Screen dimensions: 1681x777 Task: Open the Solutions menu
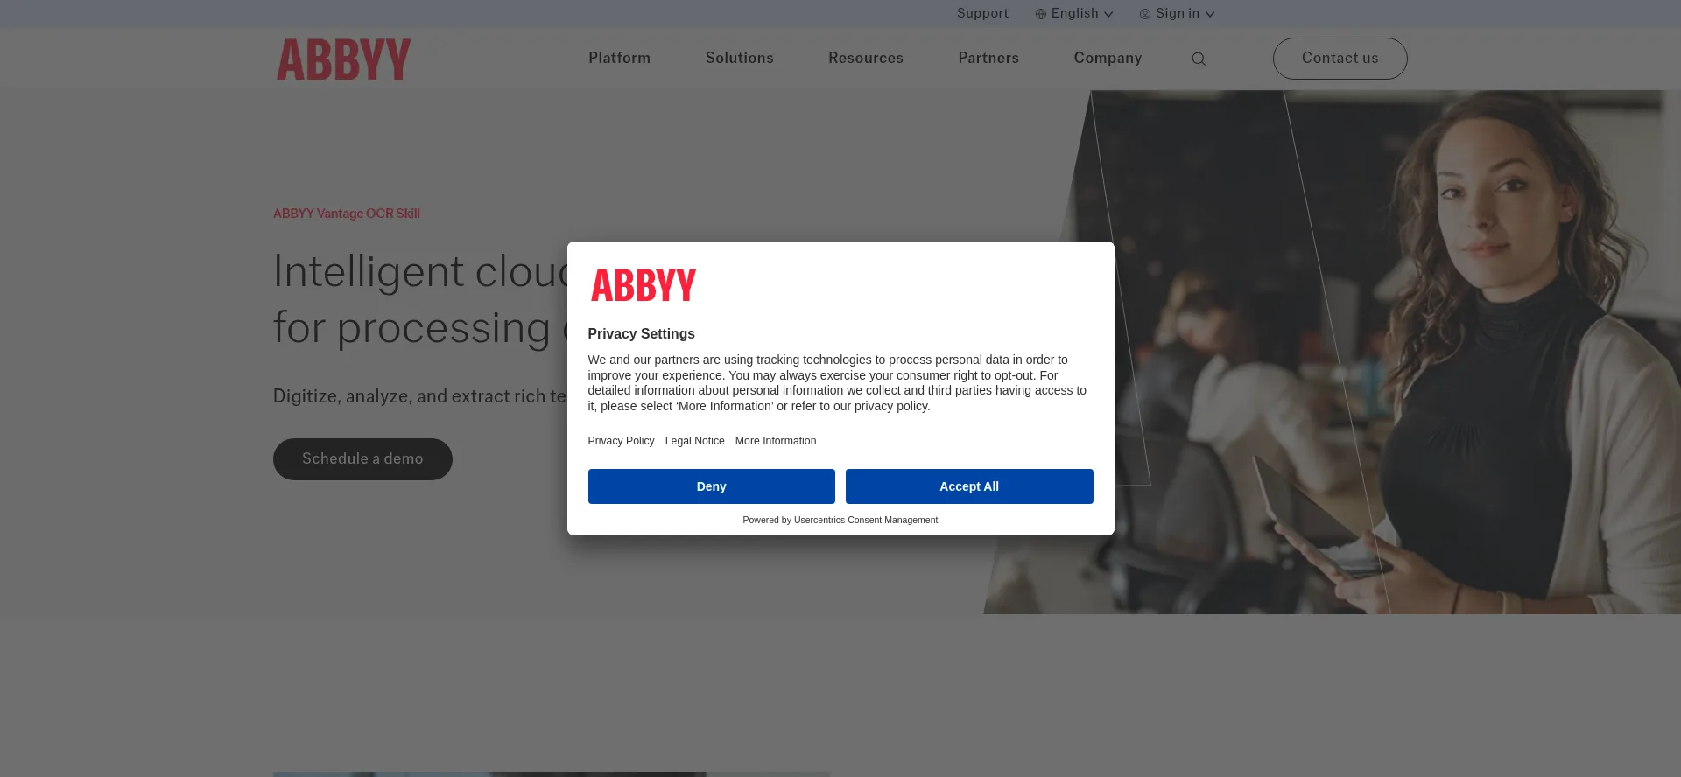tap(739, 58)
